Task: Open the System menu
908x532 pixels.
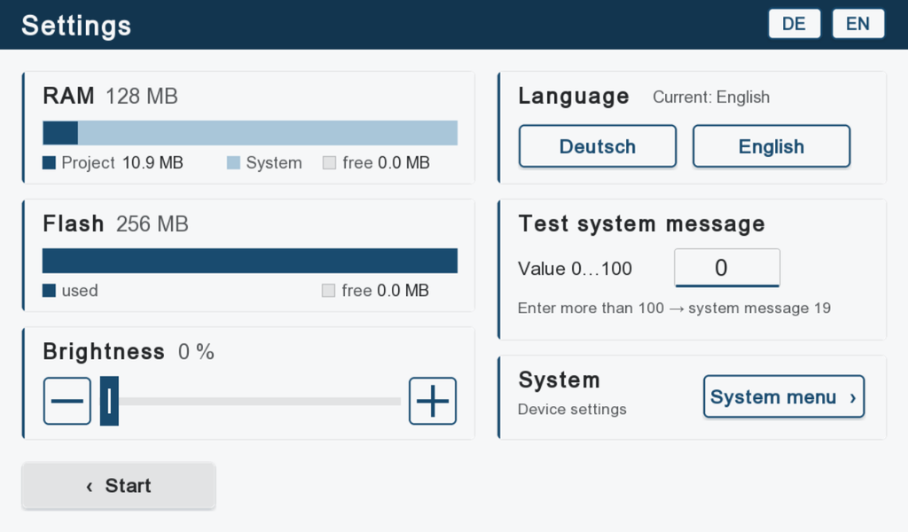Action: point(784,396)
